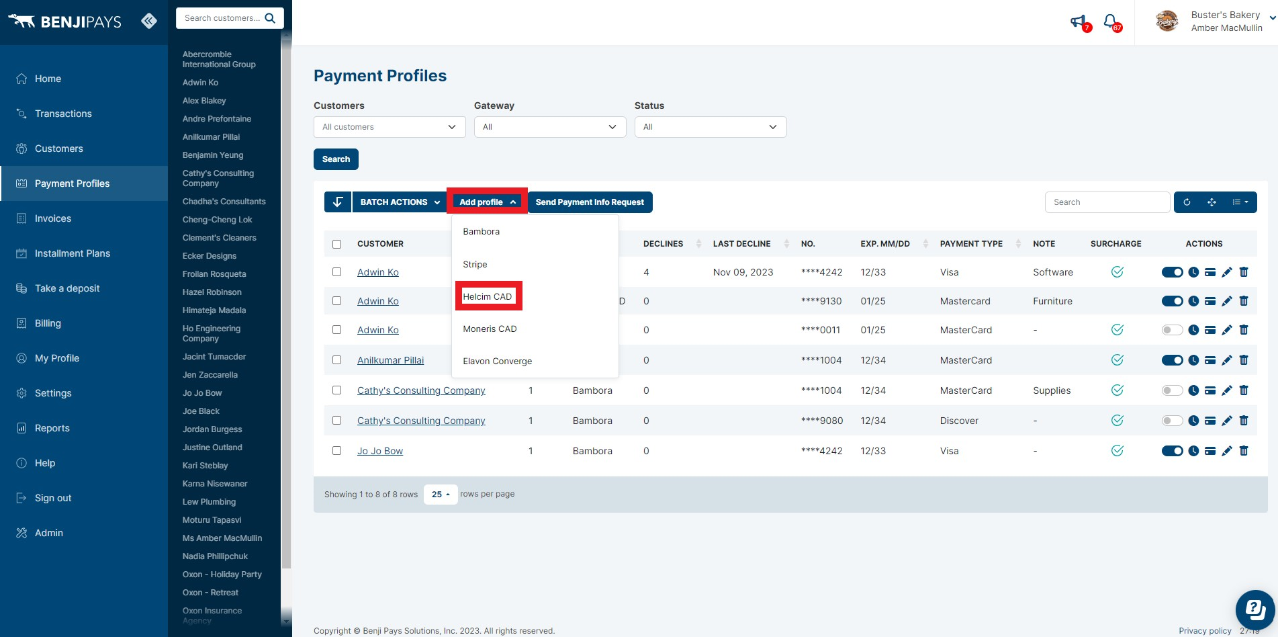Click the column rearrange arrows icon
Image resolution: width=1278 pixels, height=637 pixels.
tap(1212, 202)
